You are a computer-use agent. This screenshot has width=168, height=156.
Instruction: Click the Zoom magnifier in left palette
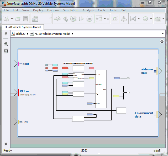click(6, 44)
